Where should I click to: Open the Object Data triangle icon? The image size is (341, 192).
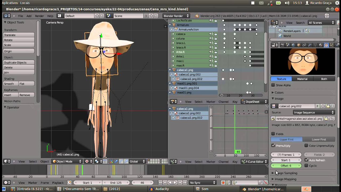(315, 45)
